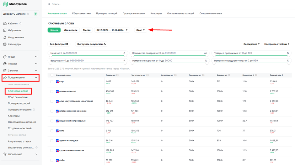Click the help icon beside Товары, шт column

pos(117,75)
